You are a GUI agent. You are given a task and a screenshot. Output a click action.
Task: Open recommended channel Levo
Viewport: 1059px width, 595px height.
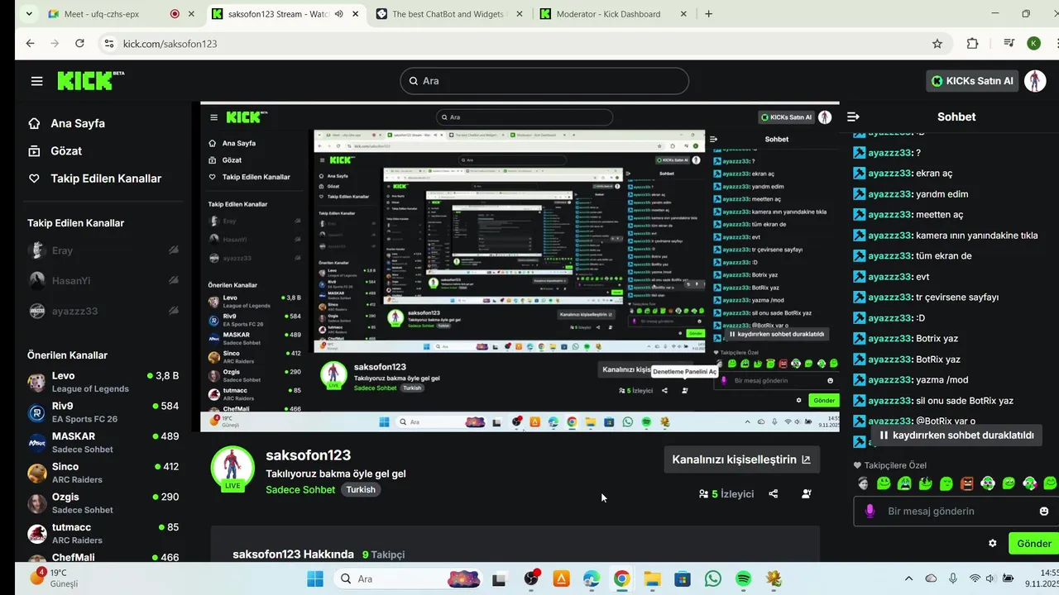click(x=103, y=382)
